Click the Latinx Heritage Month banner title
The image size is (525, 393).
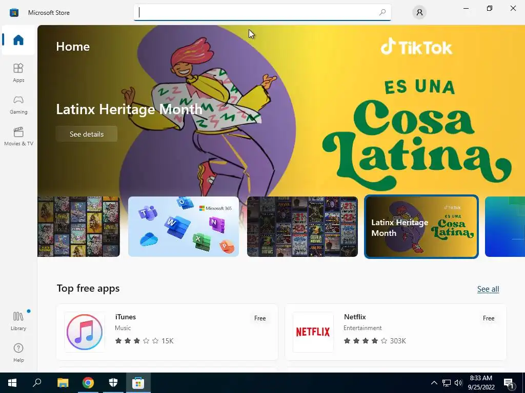coord(129,110)
